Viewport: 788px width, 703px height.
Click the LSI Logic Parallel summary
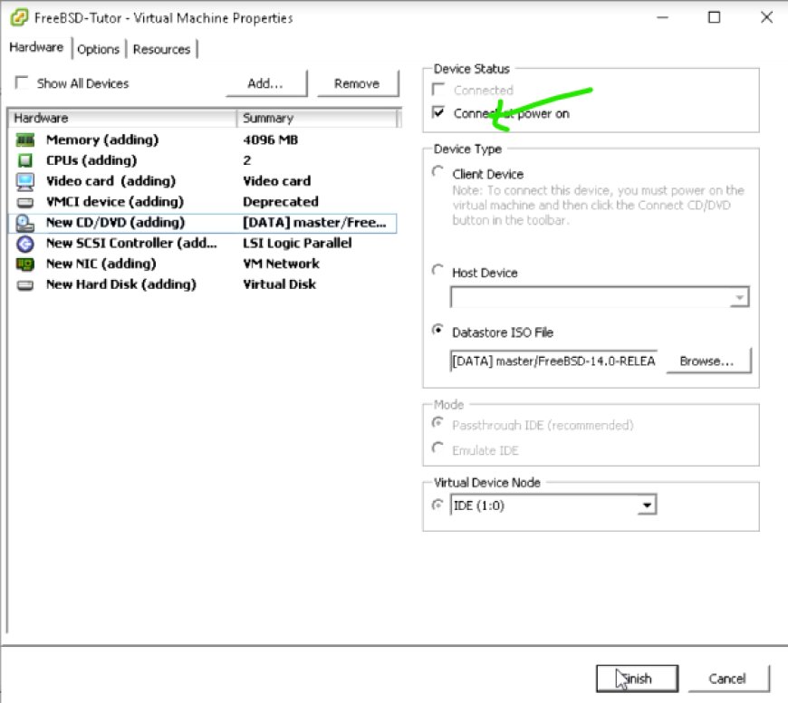pyautogui.click(x=297, y=243)
